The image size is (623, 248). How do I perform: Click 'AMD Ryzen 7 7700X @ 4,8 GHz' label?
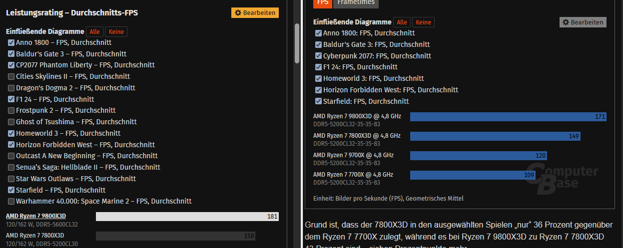click(x=353, y=175)
